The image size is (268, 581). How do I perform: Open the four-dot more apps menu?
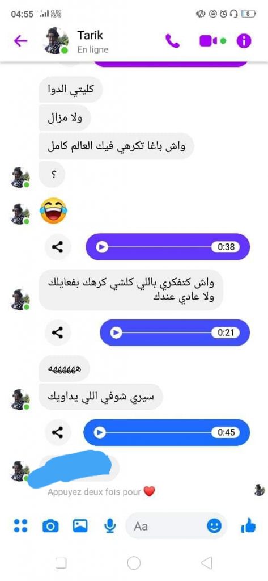[x=21, y=525]
